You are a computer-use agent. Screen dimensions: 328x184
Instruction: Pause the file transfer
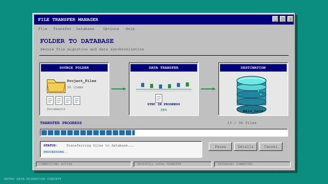click(220, 147)
